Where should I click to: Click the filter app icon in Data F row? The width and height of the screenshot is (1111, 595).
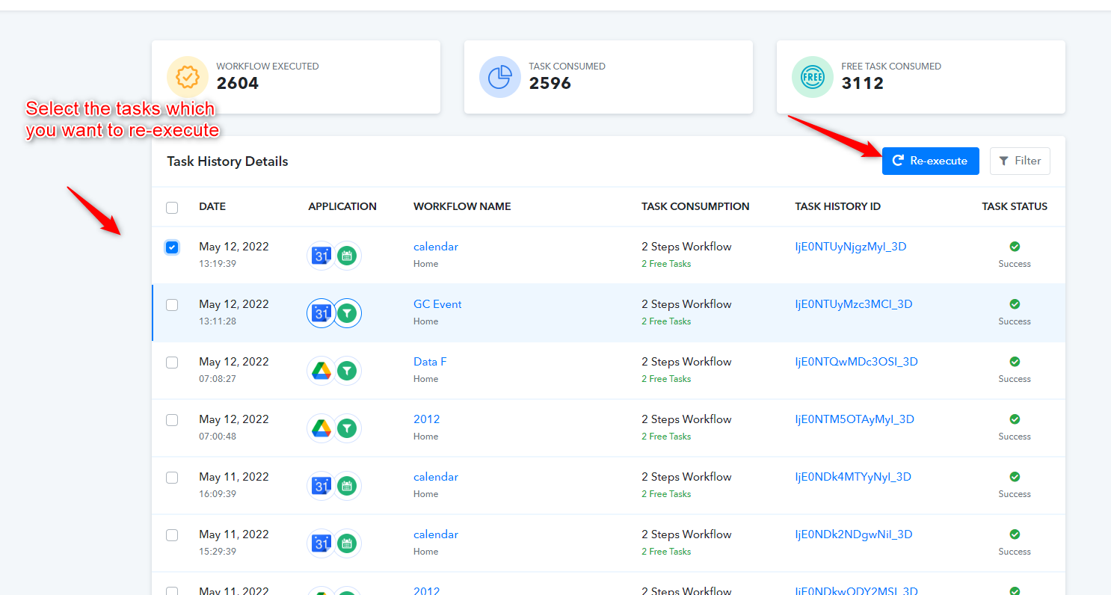click(x=346, y=371)
